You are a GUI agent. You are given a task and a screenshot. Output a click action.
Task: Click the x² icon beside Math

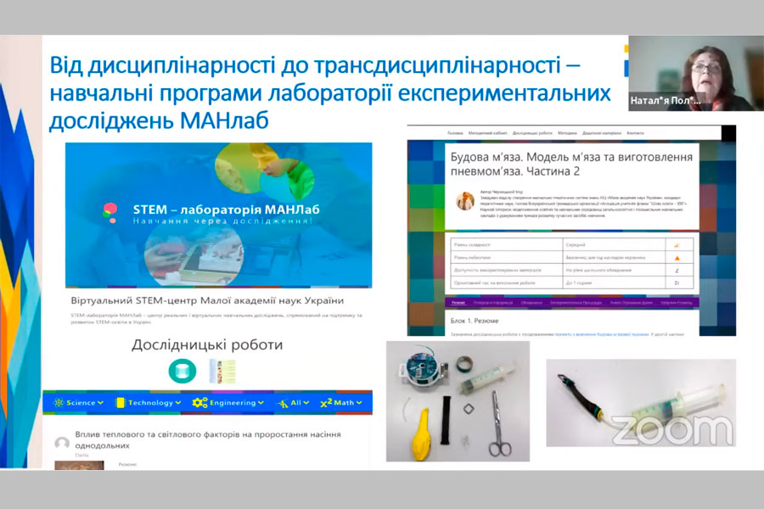[x=326, y=403]
